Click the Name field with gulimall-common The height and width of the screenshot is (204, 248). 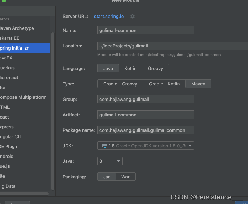pyautogui.click(x=145, y=30)
